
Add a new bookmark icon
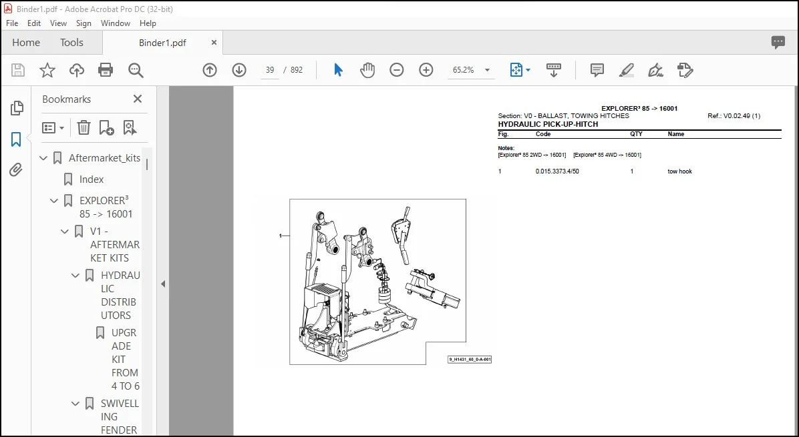(106, 127)
